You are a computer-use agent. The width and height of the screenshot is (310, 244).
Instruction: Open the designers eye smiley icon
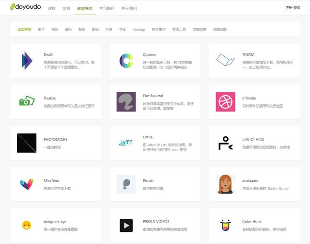click(x=27, y=225)
